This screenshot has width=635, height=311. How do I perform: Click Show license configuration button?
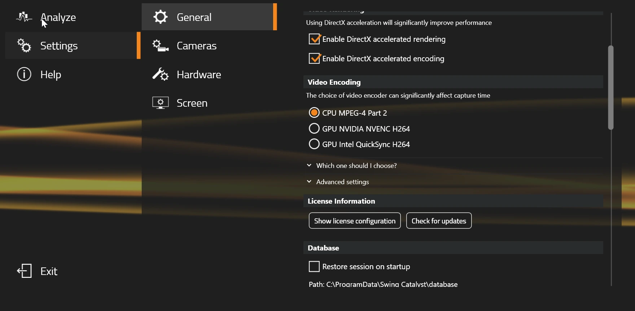click(355, 221)
